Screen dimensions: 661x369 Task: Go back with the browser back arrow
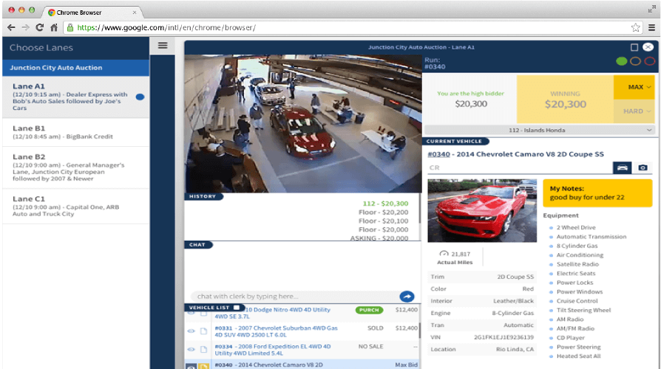click(11, 27)
